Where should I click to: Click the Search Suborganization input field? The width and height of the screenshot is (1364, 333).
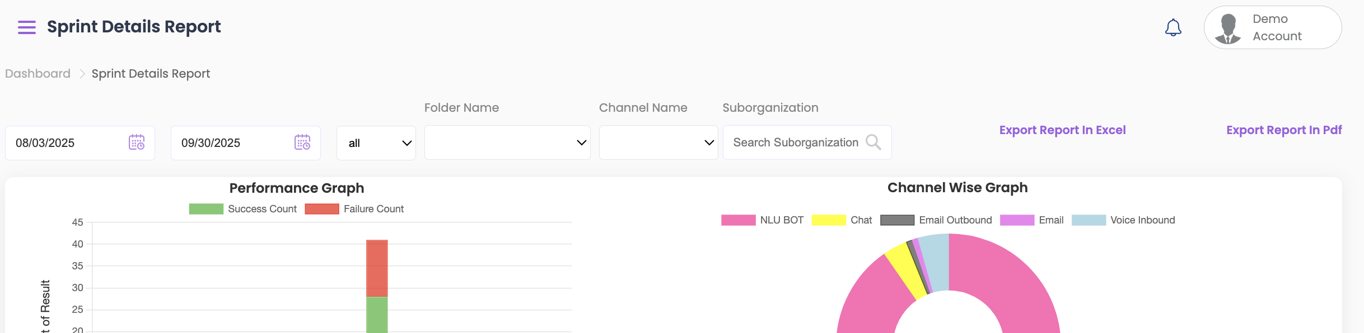tap(795, 142)
